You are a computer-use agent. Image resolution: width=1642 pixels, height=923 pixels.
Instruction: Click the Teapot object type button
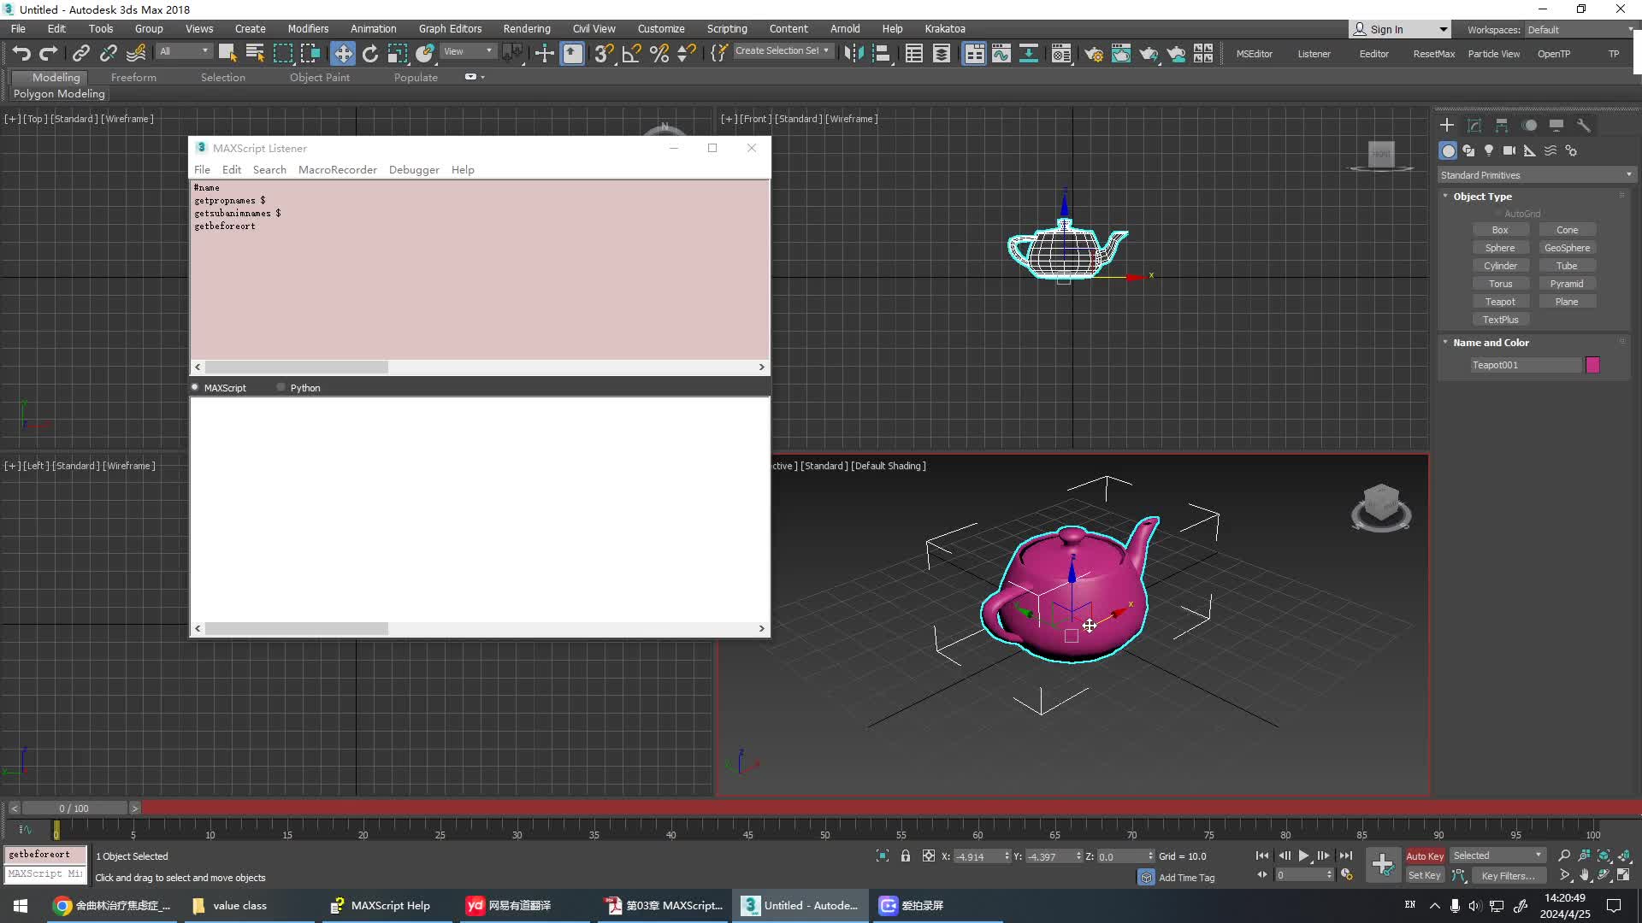point(1500,301)
